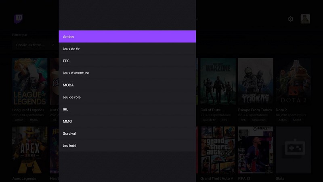Open the Apex Legends cover art
This screenshot has height=182, width=323.
[x=29, y=150]
